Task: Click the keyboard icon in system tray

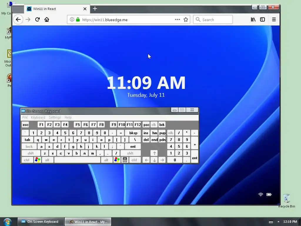Action: click(271, 222)
